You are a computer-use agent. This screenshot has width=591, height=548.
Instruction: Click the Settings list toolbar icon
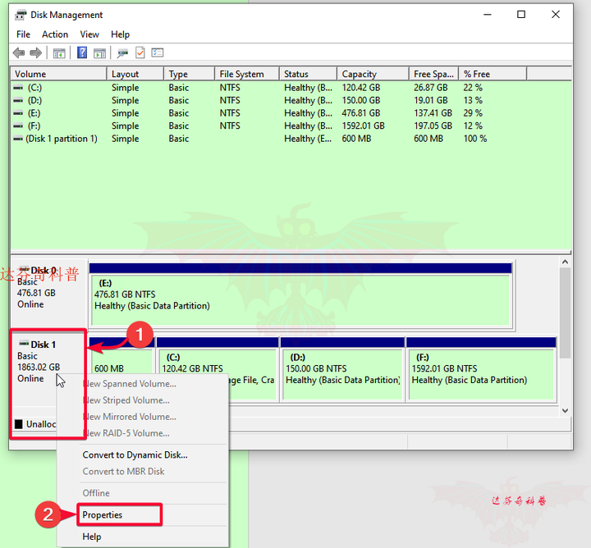coord(157,53)
